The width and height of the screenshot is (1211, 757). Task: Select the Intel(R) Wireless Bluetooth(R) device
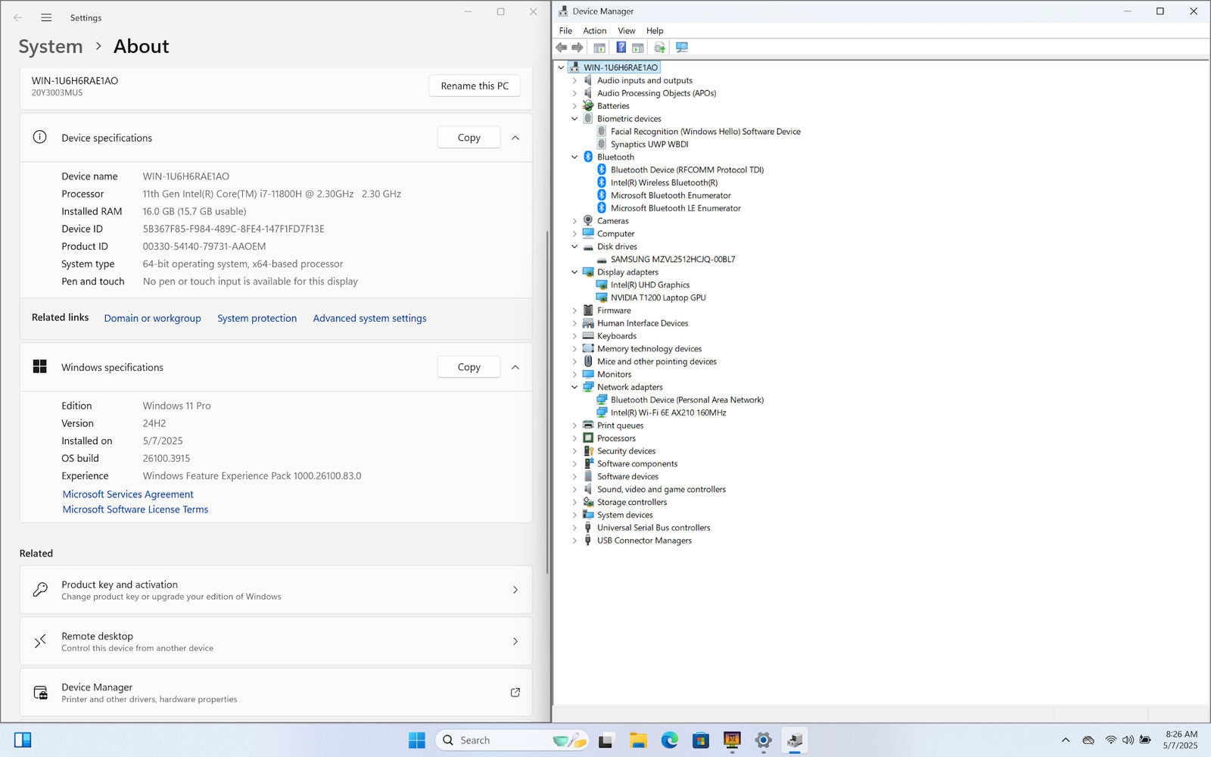coord(664,182)
